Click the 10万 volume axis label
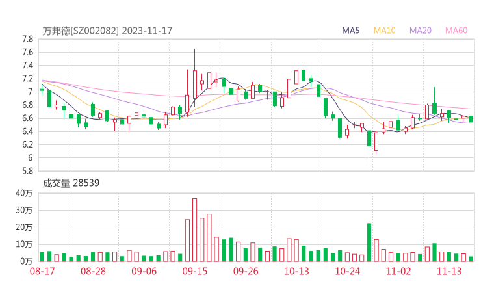This screenshot has width=481, height=286. pyautogui.click(x=24, y=244)
